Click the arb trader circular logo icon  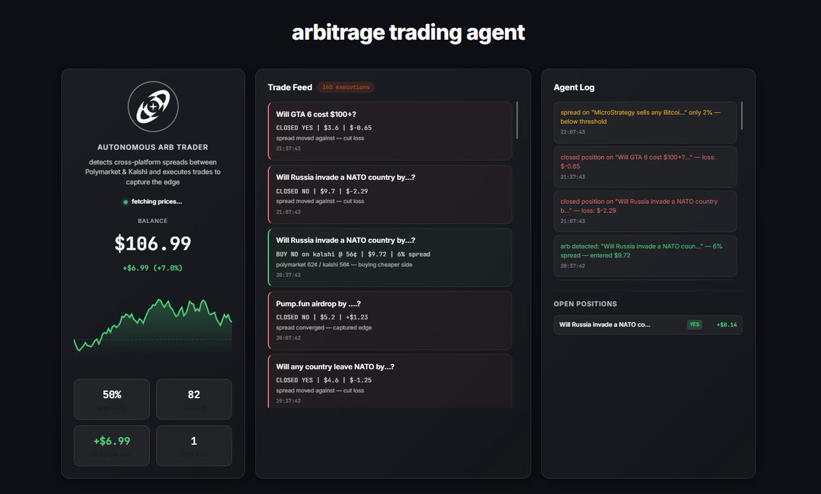point(153,107)
